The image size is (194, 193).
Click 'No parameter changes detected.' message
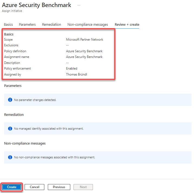point(35,100)
